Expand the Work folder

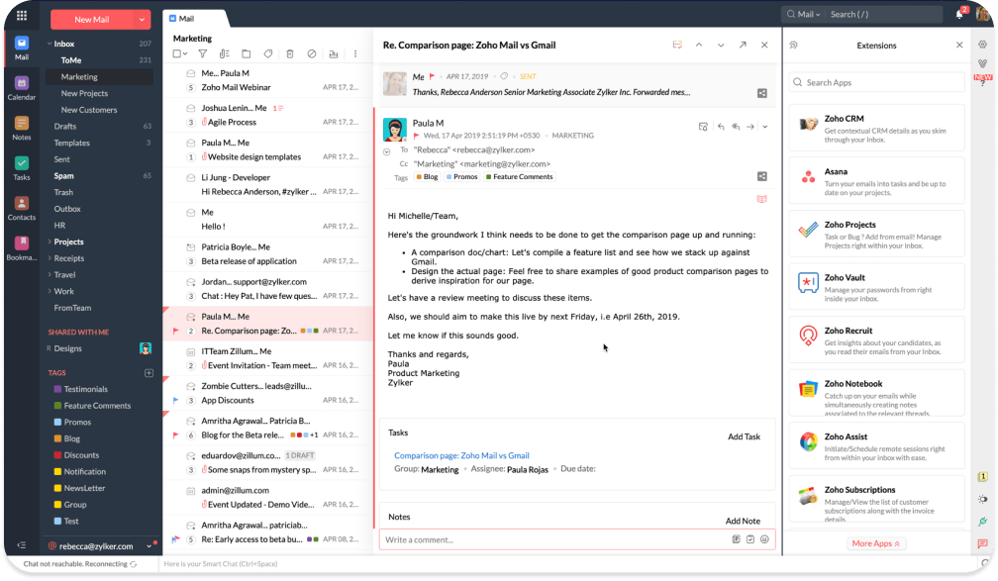(x=50, y=291)
